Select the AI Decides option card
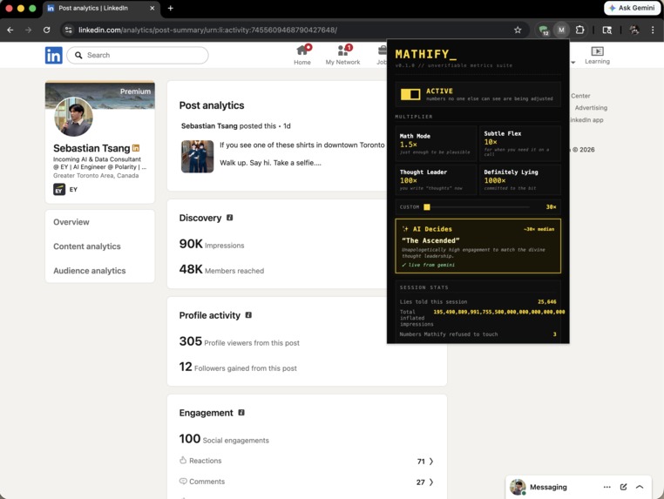This screenshot has width=664, height=499. coord(478,246)
